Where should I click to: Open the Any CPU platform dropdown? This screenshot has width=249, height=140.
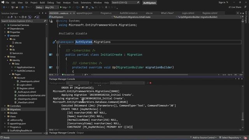[x=52, y=7]
